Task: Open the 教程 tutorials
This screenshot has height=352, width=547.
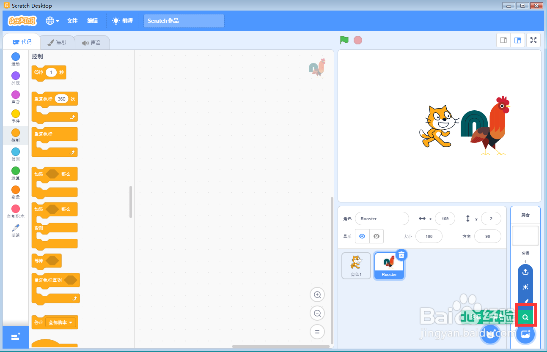Action: pyautogui.click(x=122, y=21)
